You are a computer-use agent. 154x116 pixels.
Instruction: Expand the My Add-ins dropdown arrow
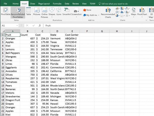point(99,15)
